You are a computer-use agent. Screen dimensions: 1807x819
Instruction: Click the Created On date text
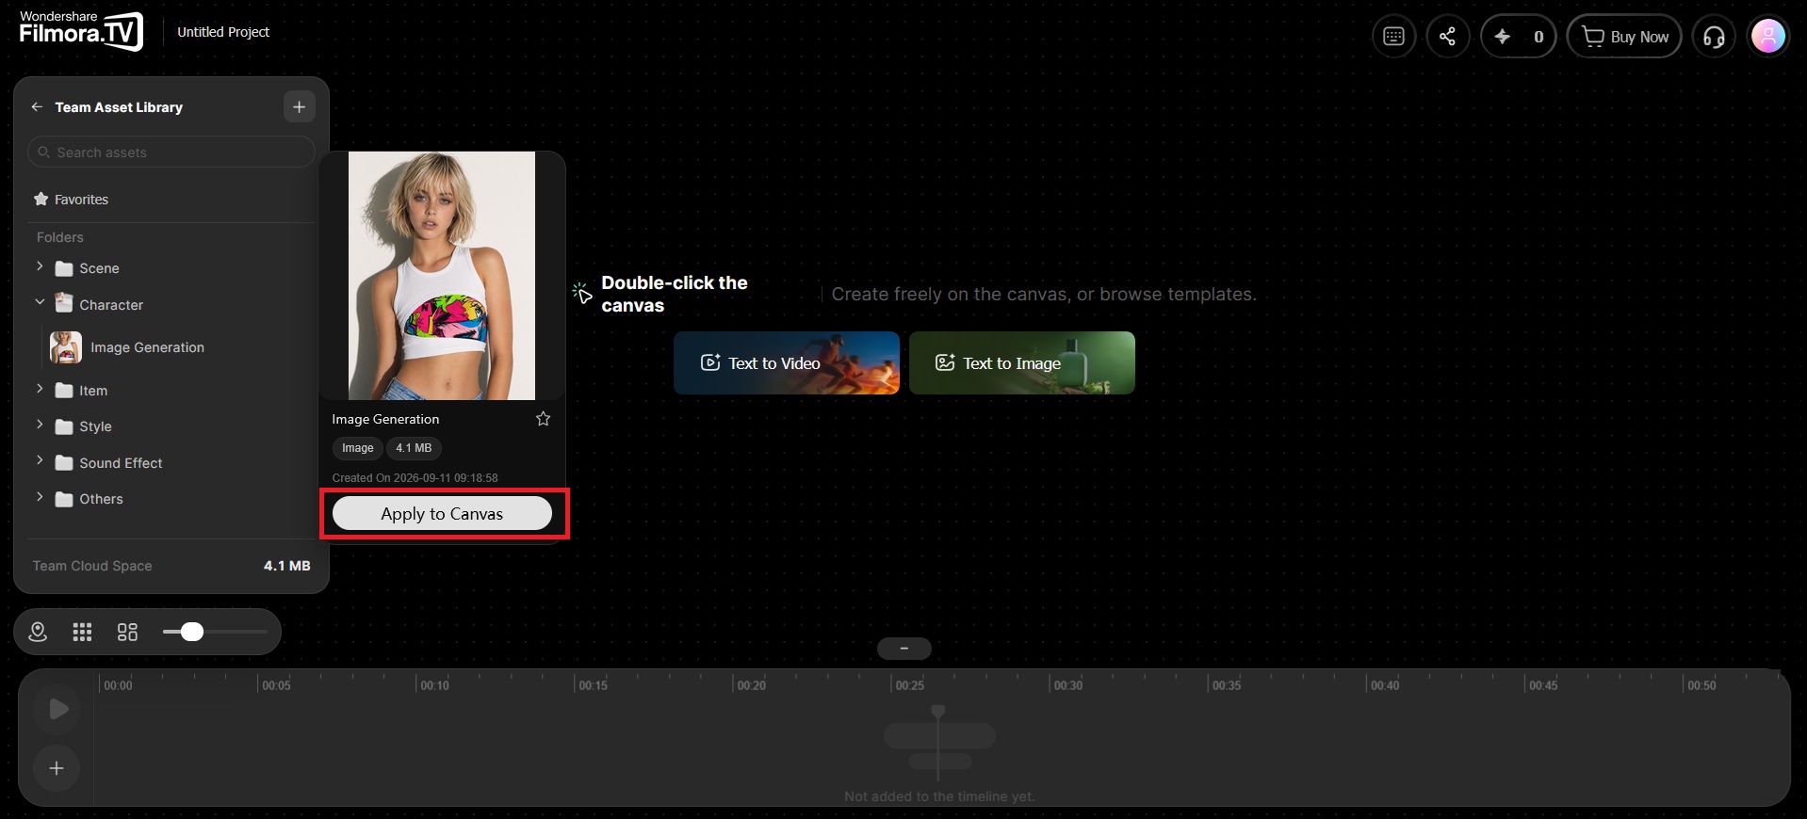[415, 478]
